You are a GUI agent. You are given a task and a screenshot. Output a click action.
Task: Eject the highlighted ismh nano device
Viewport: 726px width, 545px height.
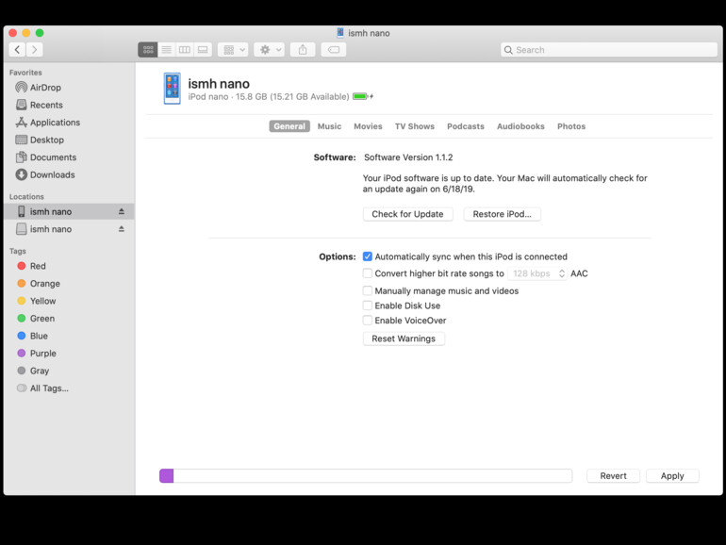[122, 211]
